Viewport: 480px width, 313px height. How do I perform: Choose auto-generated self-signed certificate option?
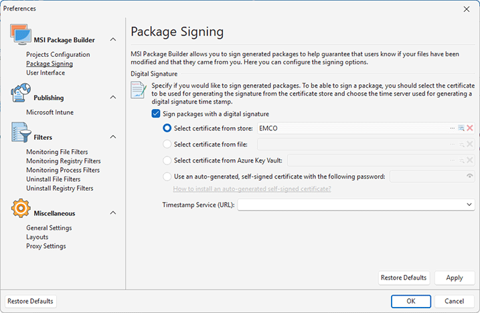click(x=167, y=177)
